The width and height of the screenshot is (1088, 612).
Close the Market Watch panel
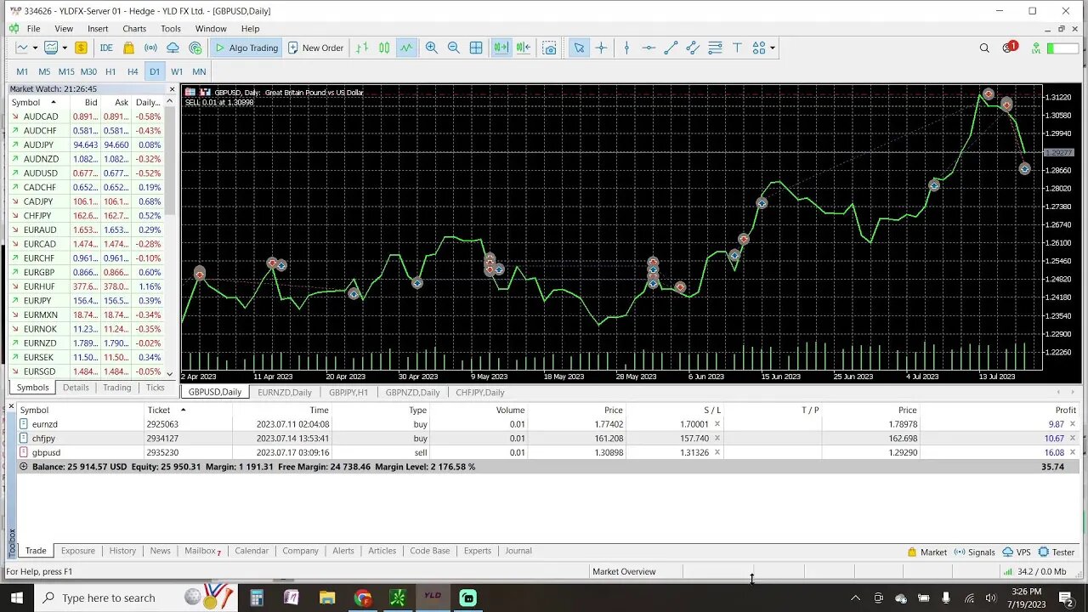[172, 89]
